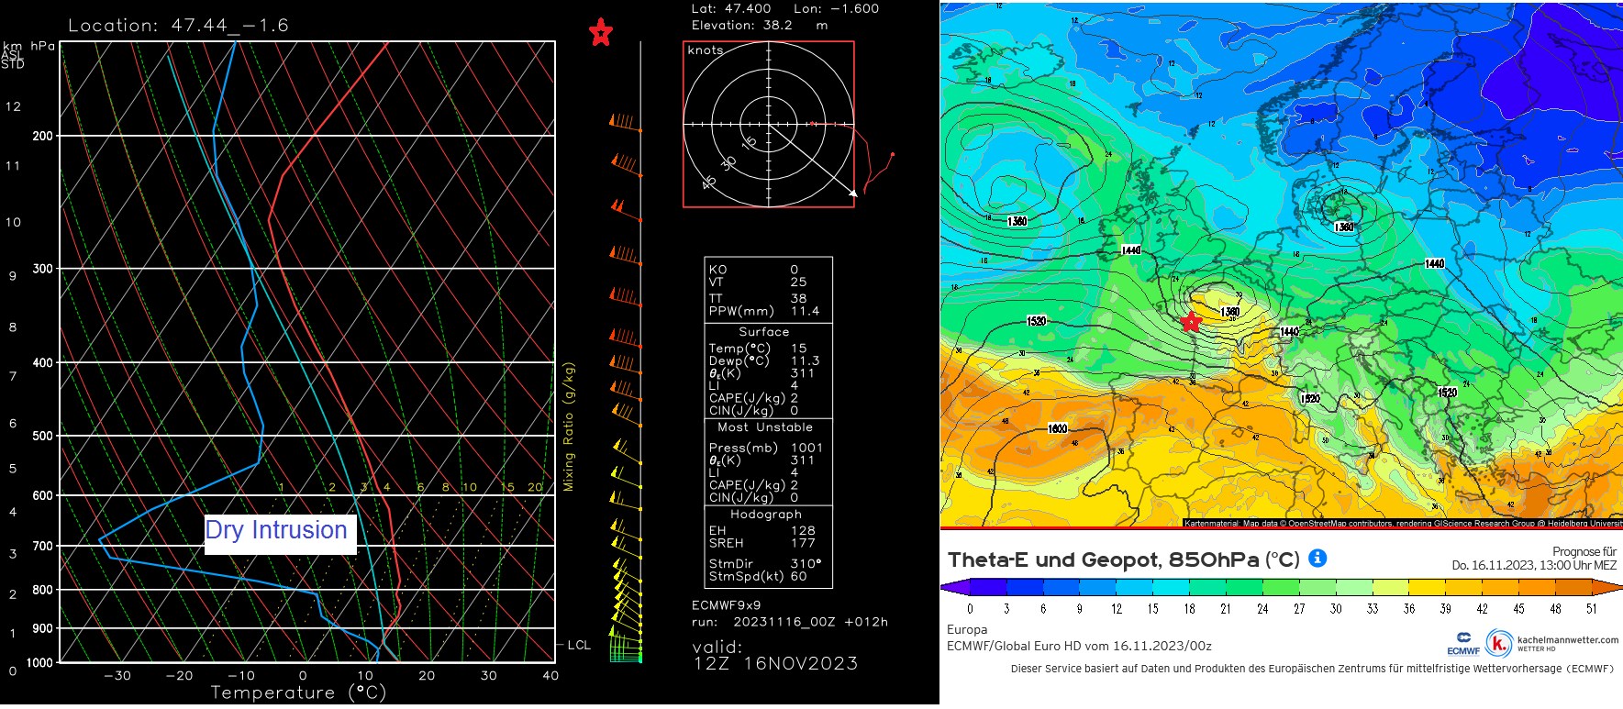Click the 1600 contour label on the map
The image size is (1623, 709).
[1057, 428]
